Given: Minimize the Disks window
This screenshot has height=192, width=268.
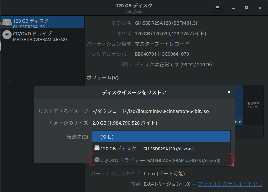Looking at the screenshot, I should coord(233,8).
